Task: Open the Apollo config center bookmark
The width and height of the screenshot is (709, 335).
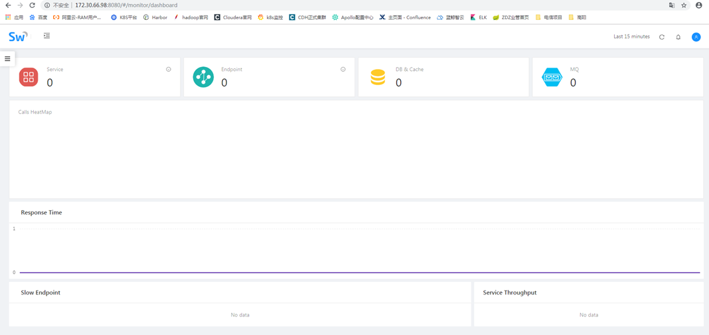Action: click(353, 17)
